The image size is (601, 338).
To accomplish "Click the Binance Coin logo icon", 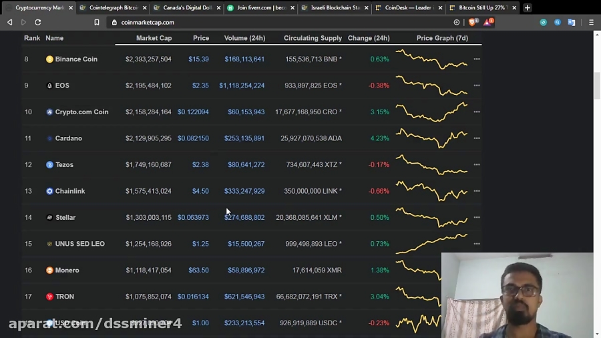I will point(49,59).
